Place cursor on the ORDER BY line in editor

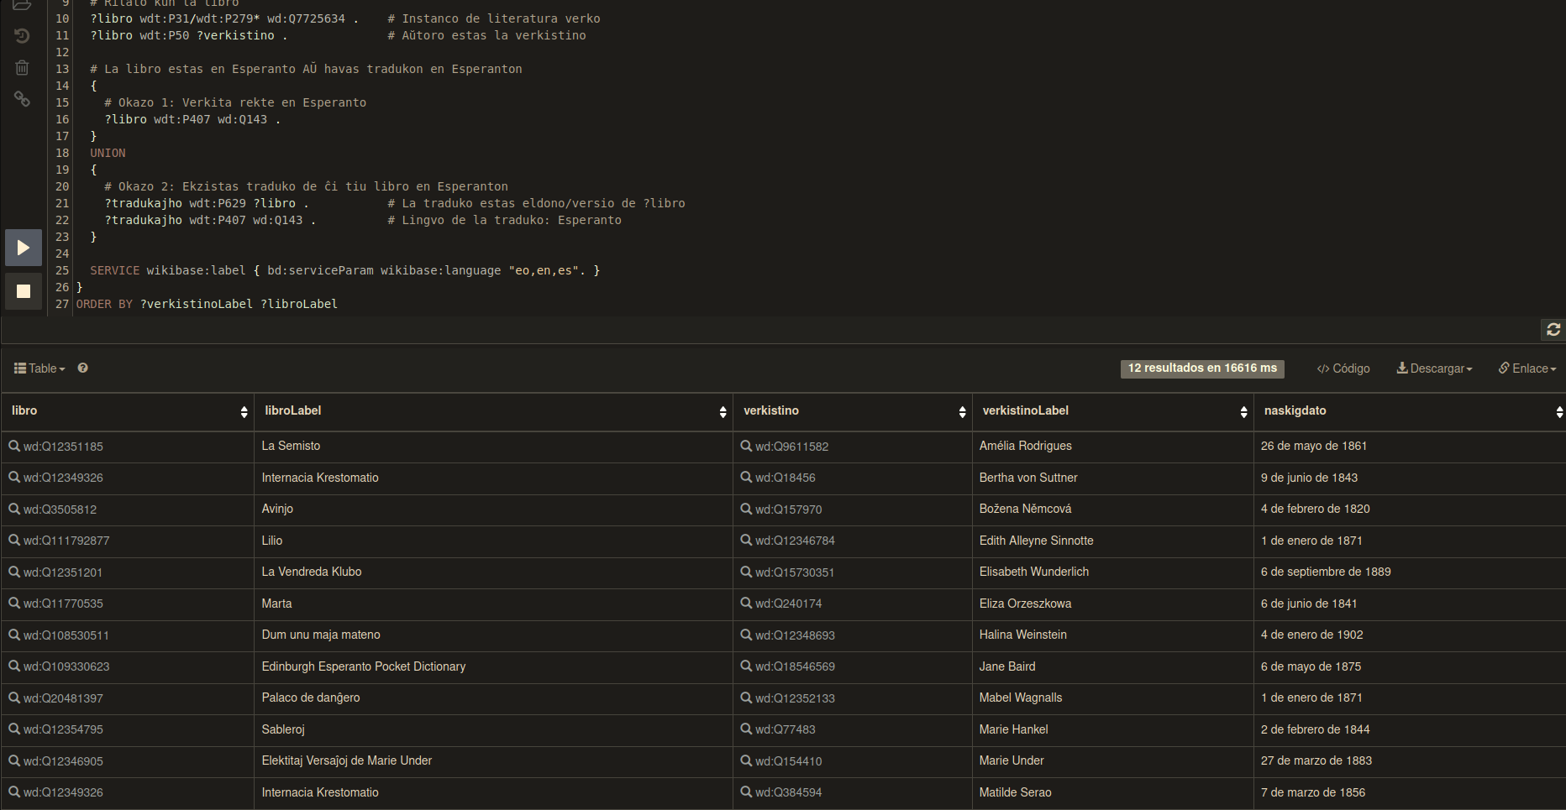tap(207, 304)
